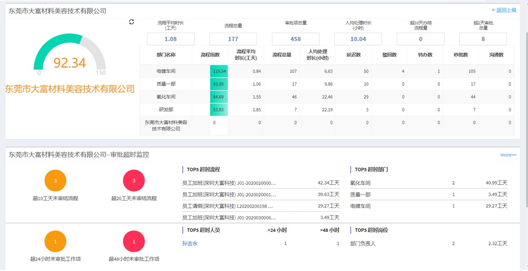Sort by the 驳回数 column header
This screenshot has width=528, height=271.
pos(390,55)
